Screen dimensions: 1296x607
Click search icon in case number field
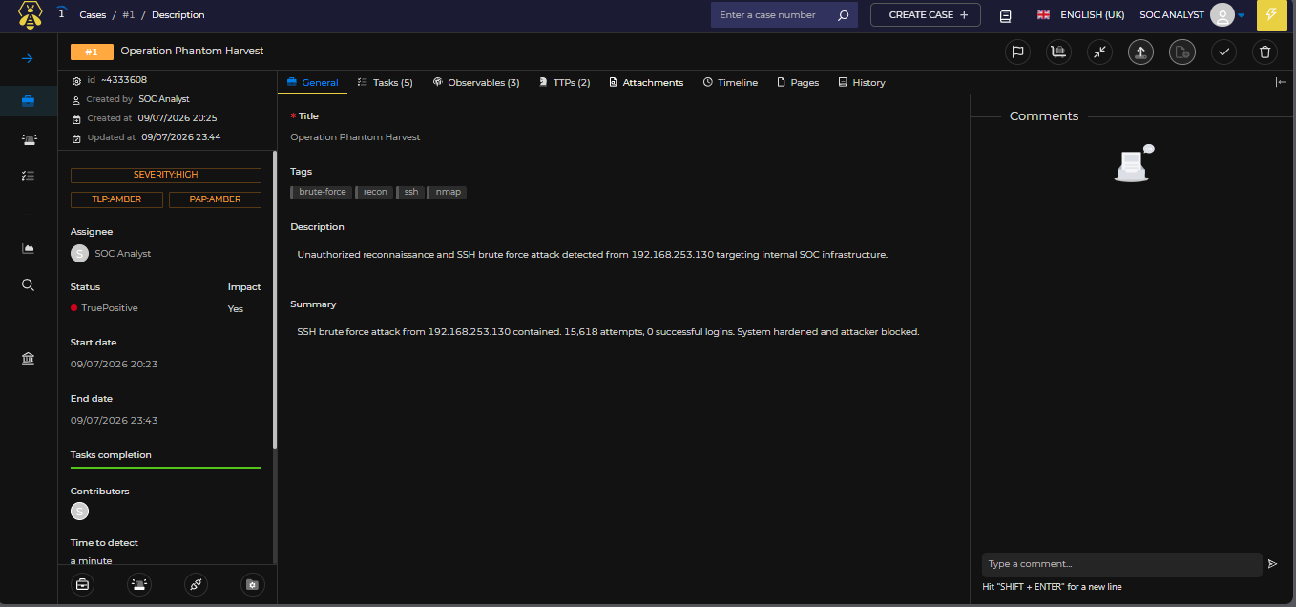[843, 15]
